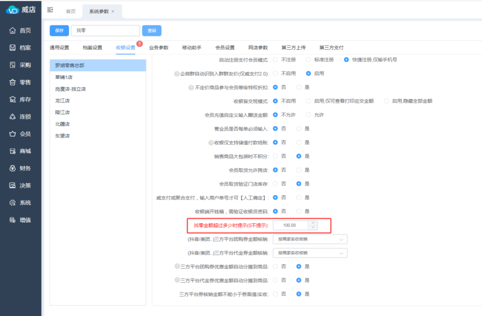The image size is (482, 316).
Task: Select 标准注册 for 自动注册支付会员模式
Action: point(308,60)
